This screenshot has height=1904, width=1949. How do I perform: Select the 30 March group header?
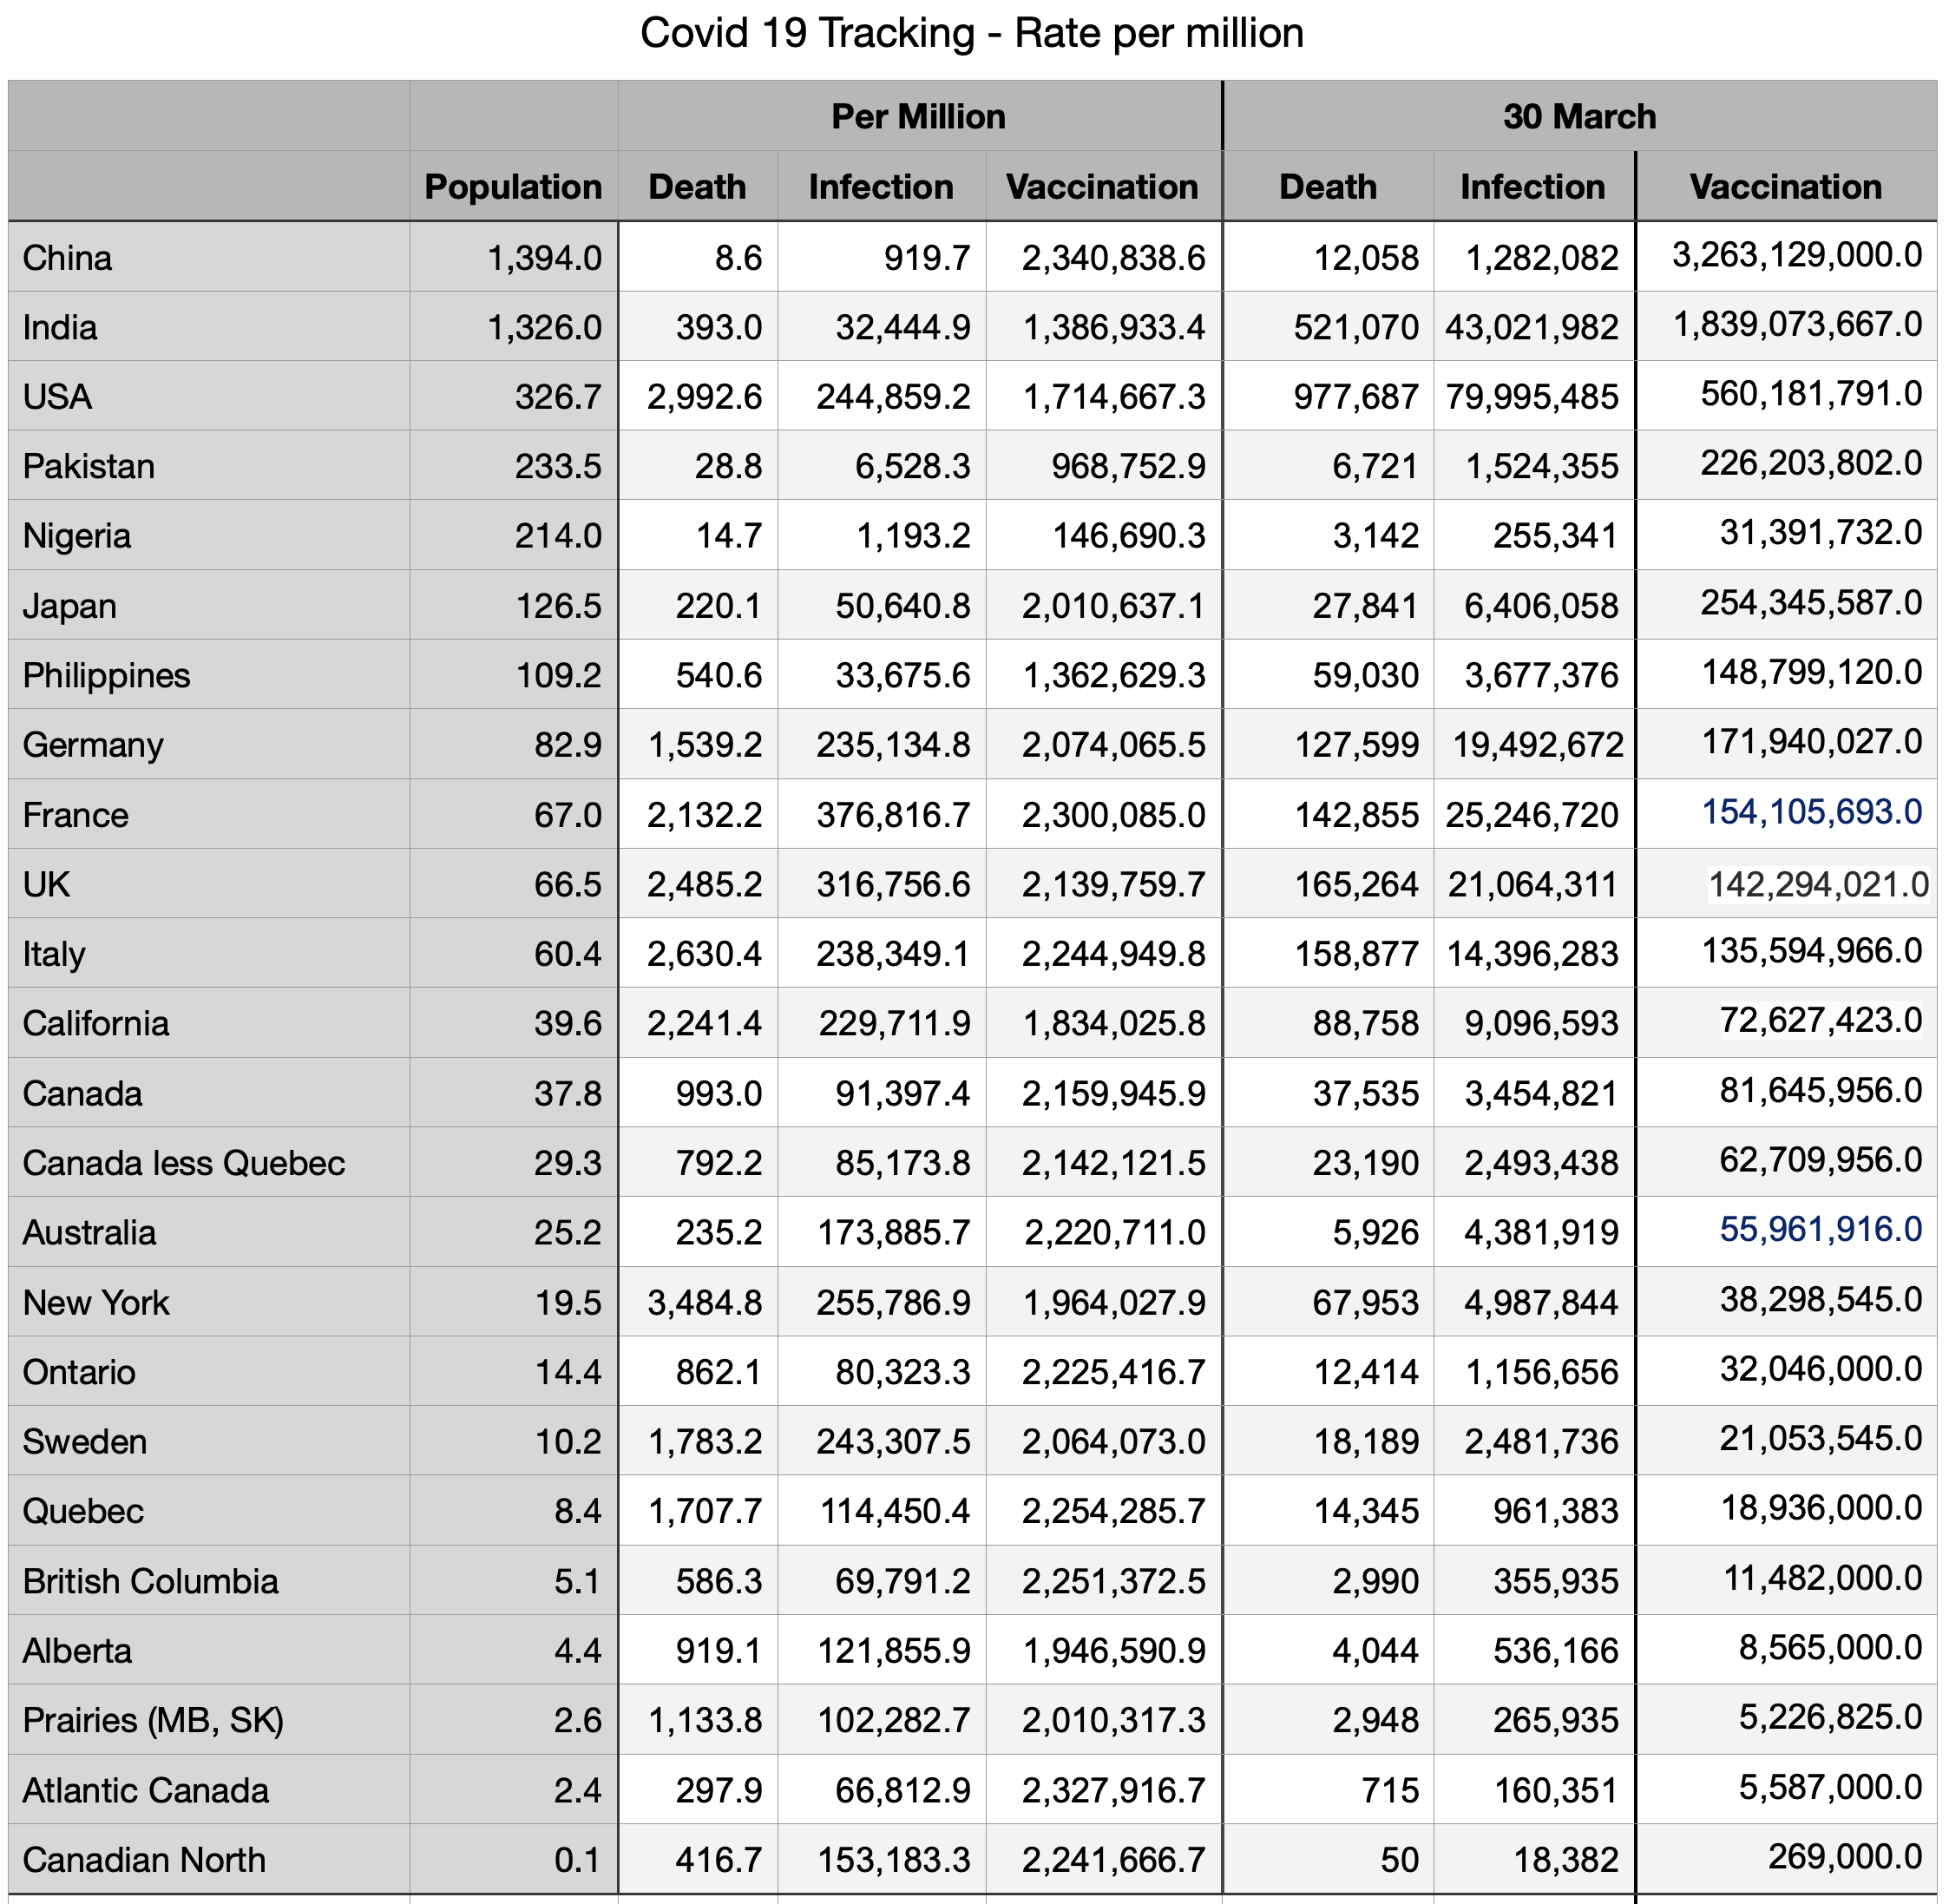click(1578, 117)
